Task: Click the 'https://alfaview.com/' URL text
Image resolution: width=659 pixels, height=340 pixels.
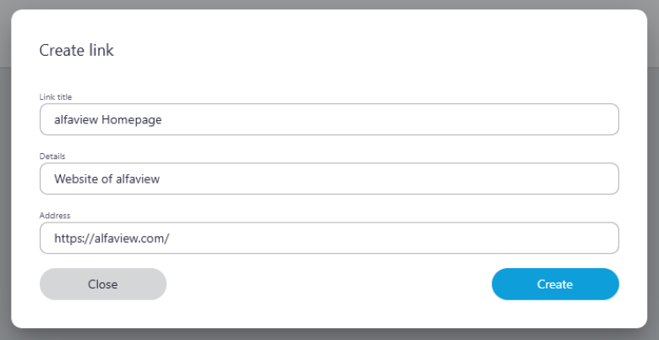Action: point(112,239)
